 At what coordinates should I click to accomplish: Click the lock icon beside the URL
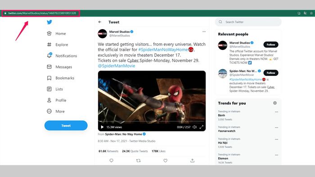[x=5, y=13]
